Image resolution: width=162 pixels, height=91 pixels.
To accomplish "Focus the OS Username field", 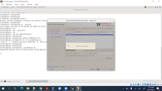I will (x=81, y=53).
